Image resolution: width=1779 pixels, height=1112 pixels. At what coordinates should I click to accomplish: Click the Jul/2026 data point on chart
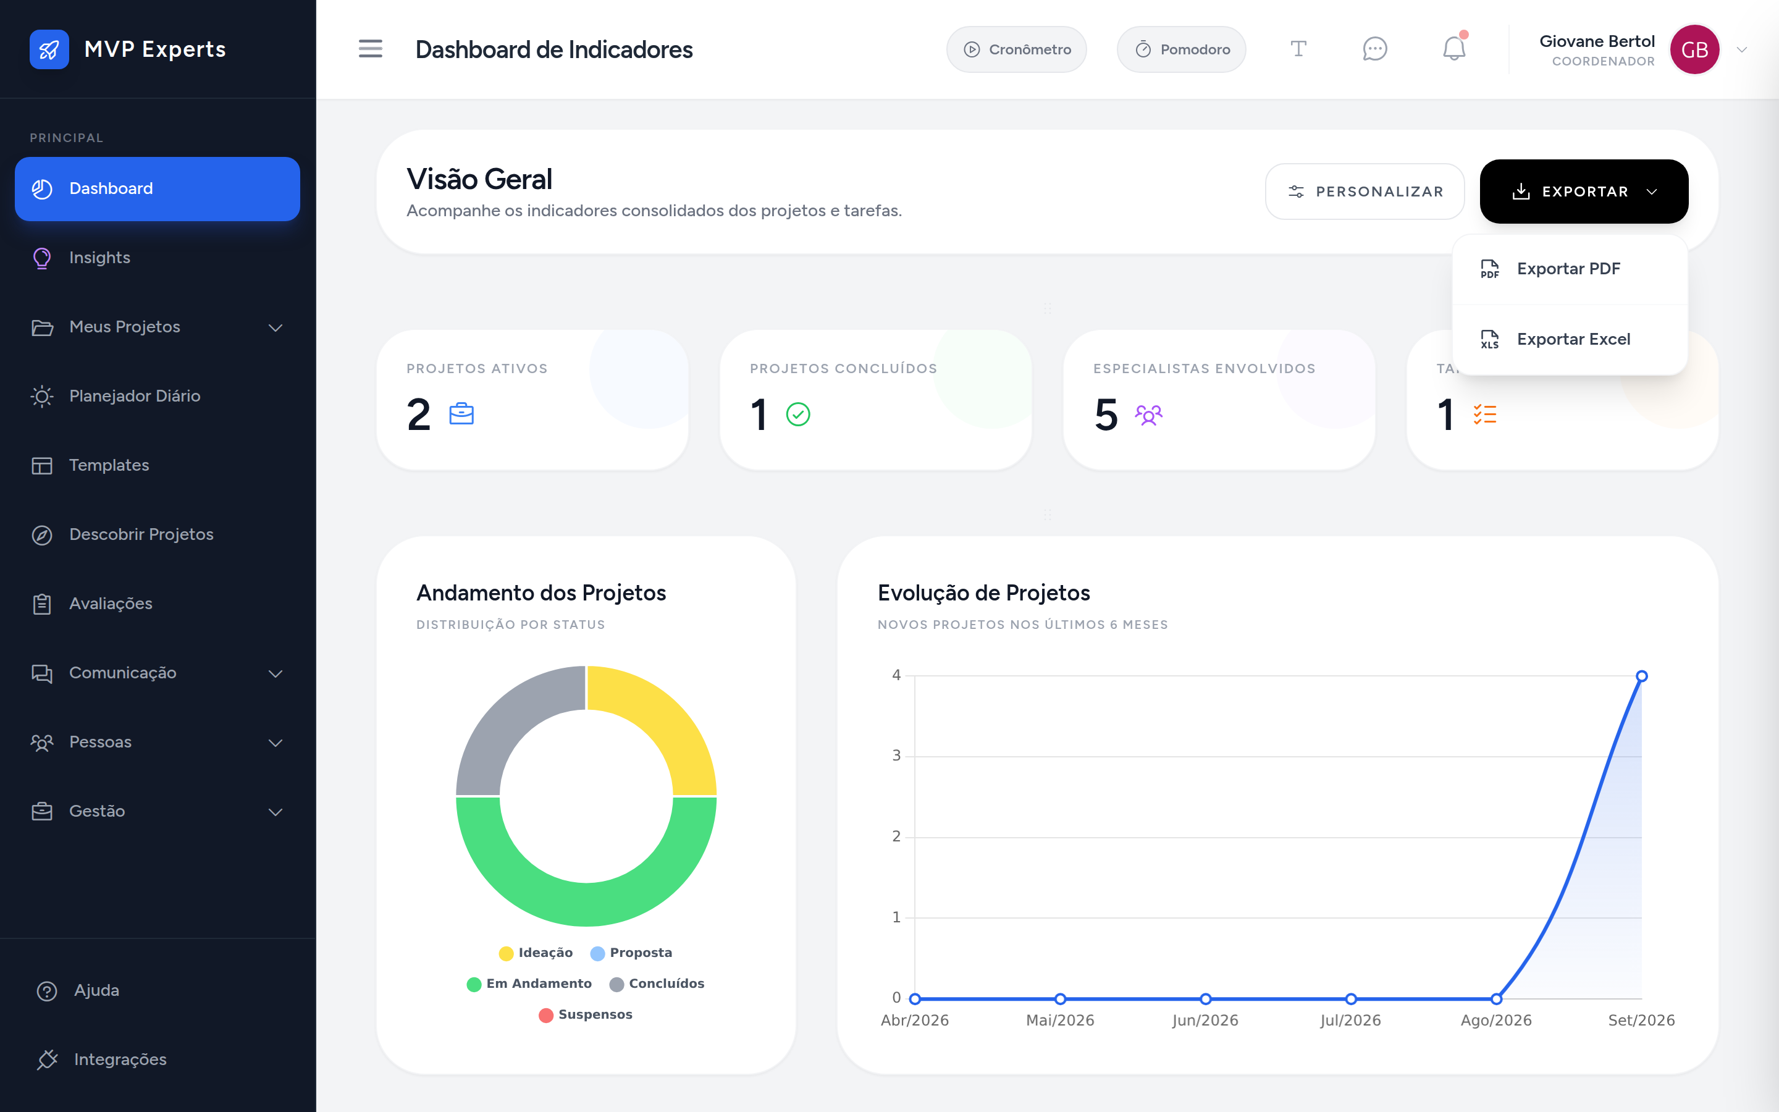tap(1350, 999)
